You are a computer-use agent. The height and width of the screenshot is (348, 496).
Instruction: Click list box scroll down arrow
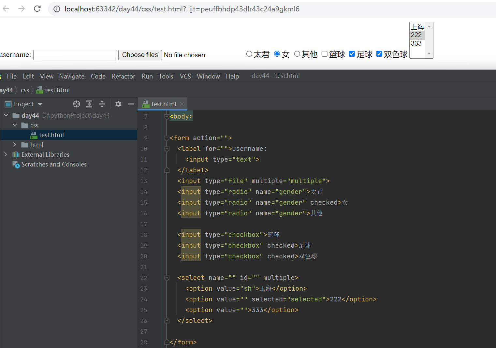[429, 54]
